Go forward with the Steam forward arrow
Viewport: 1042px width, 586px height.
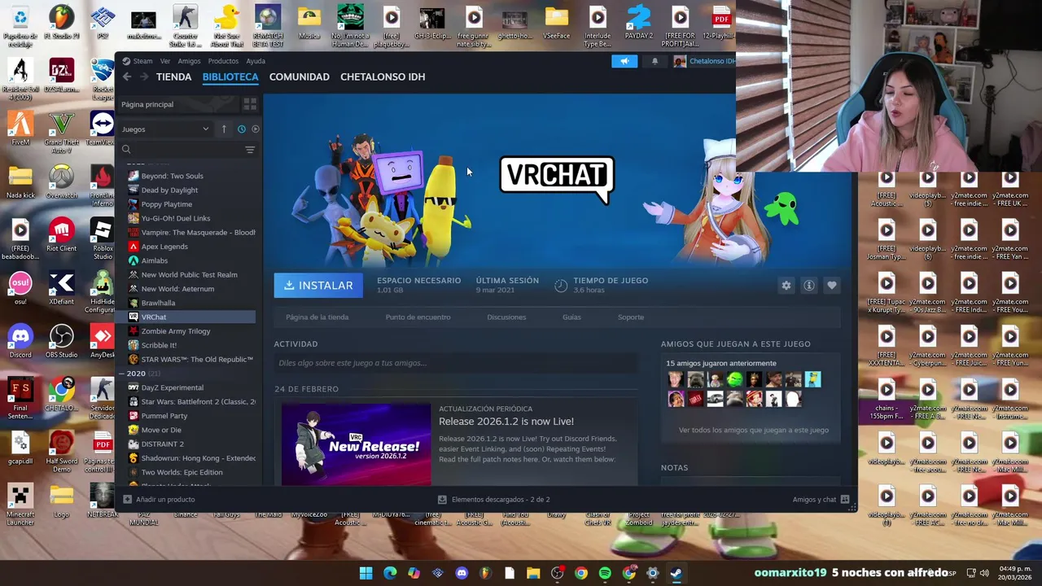point(144,77)
